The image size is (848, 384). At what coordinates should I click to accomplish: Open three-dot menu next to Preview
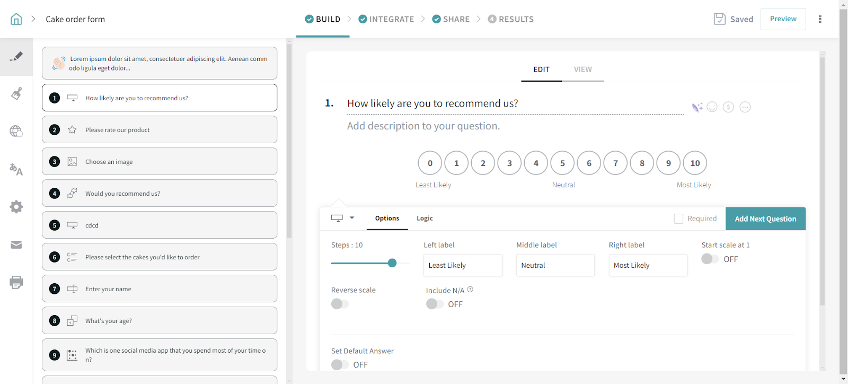820,19
